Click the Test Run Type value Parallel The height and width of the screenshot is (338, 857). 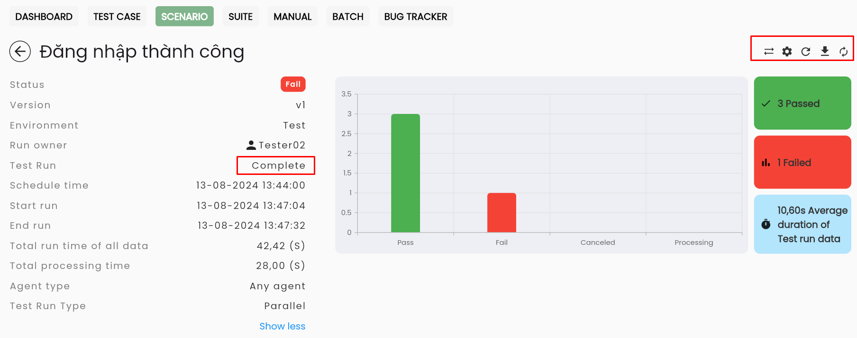[x=285, y=306]
